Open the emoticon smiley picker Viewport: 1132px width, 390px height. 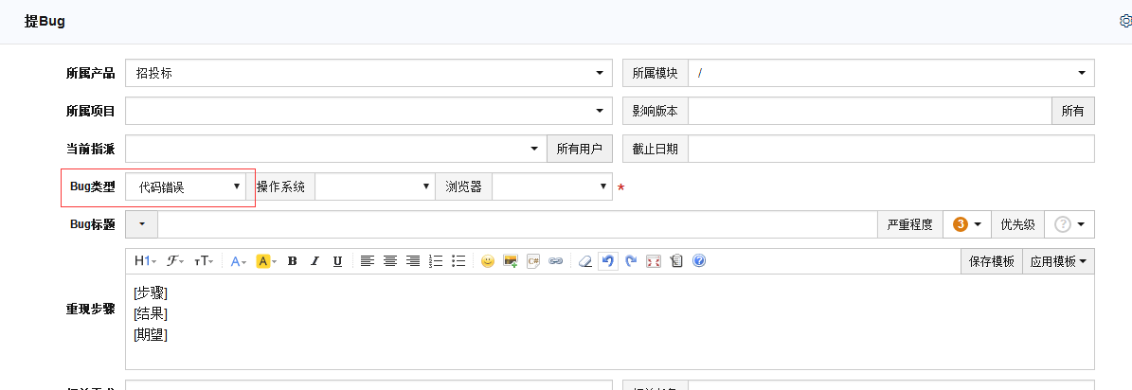487,261
